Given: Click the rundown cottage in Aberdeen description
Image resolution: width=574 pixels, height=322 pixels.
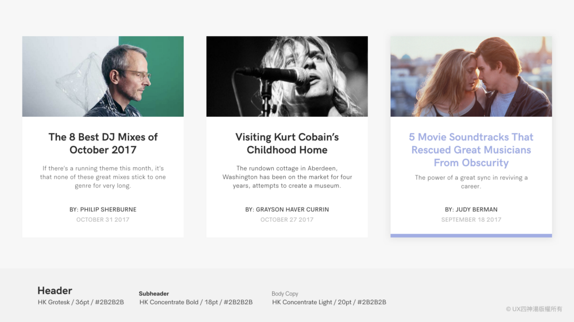Looking at the screenshot, I should tap(287, 177).
